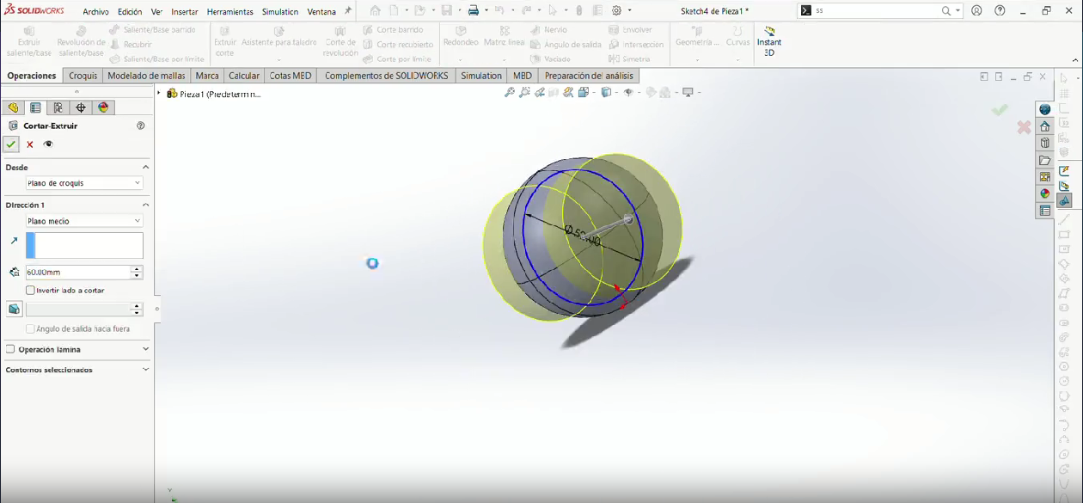1083x503 pixels.
Task: Click the Home icon in quick toolbar
Action: tap(375, 11)
